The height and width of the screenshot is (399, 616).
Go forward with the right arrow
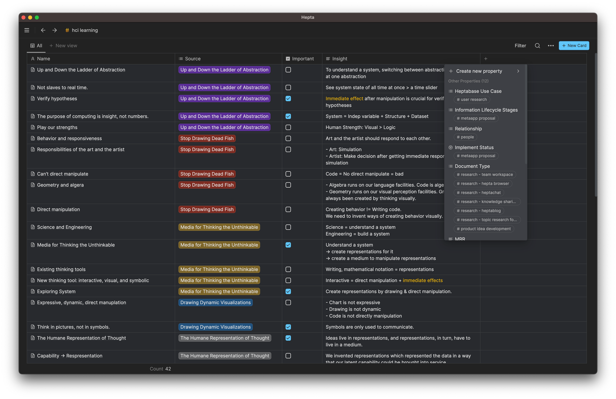(55, 30)
